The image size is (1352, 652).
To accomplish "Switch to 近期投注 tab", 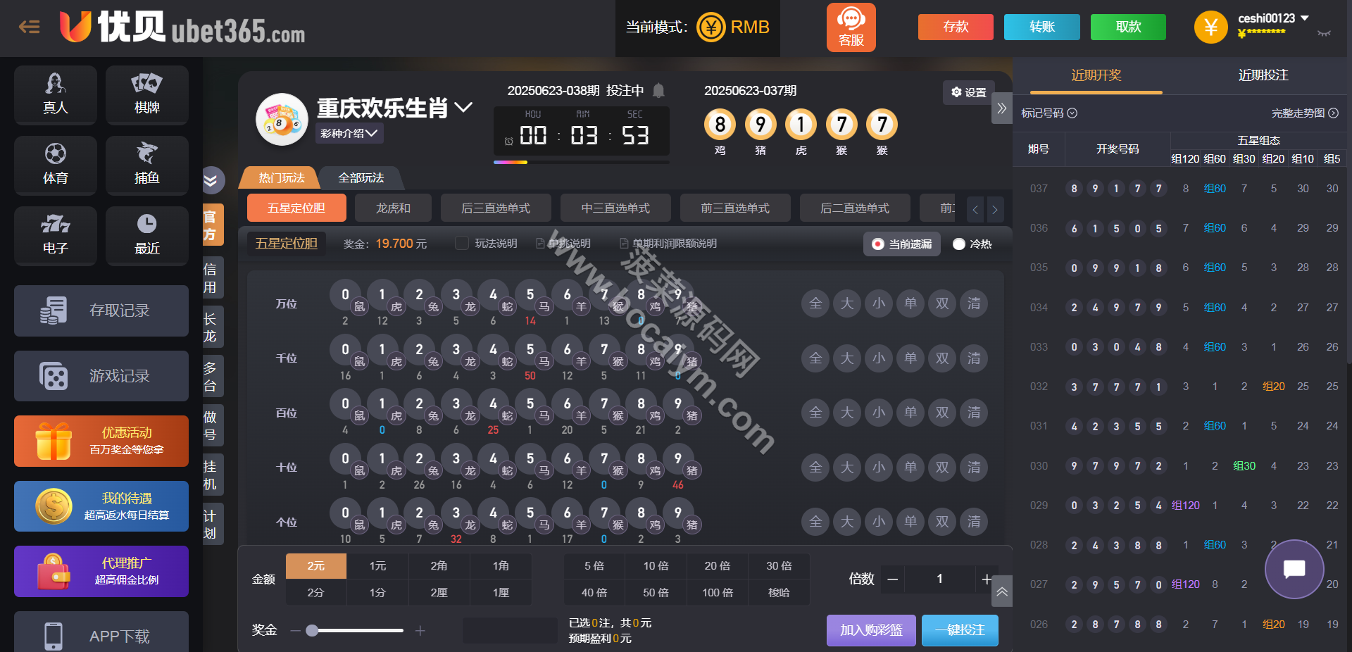I will [1263, 75].
